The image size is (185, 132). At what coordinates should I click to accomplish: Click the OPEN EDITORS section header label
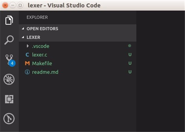(x=42, y=29)
